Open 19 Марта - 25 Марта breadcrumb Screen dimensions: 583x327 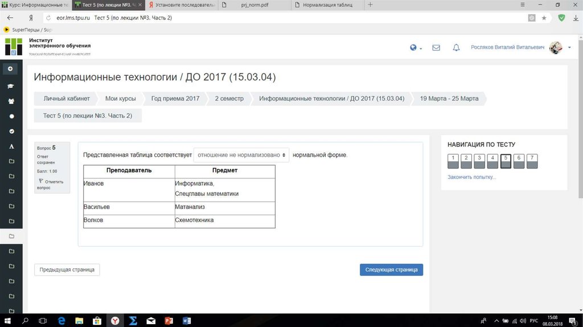coord(449,99)
